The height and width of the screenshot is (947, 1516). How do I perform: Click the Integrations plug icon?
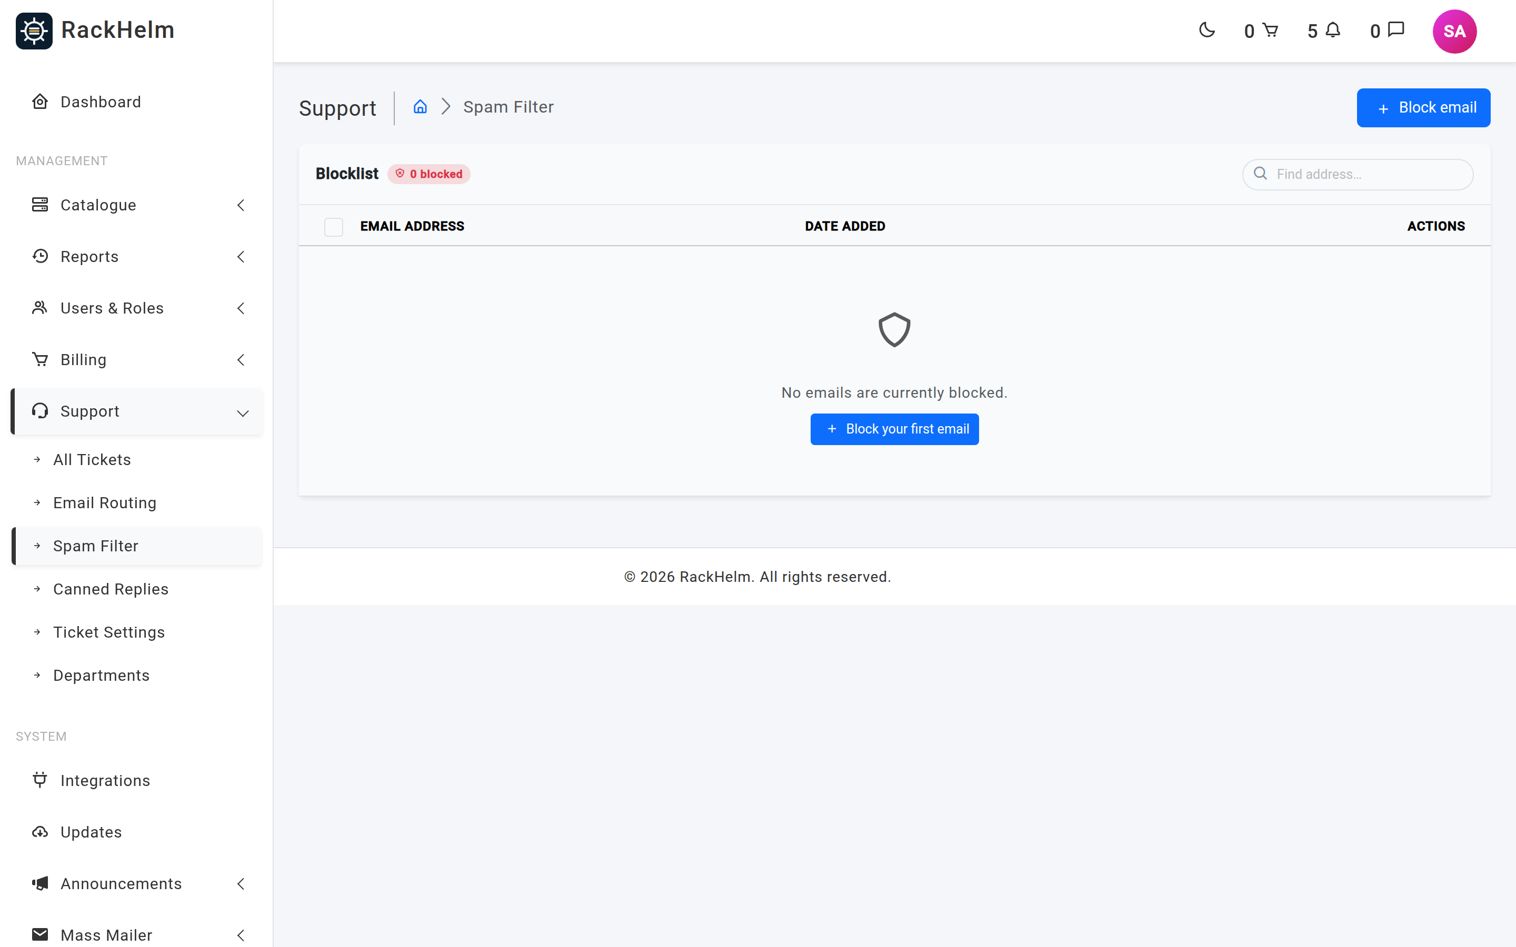coord(40,780)
